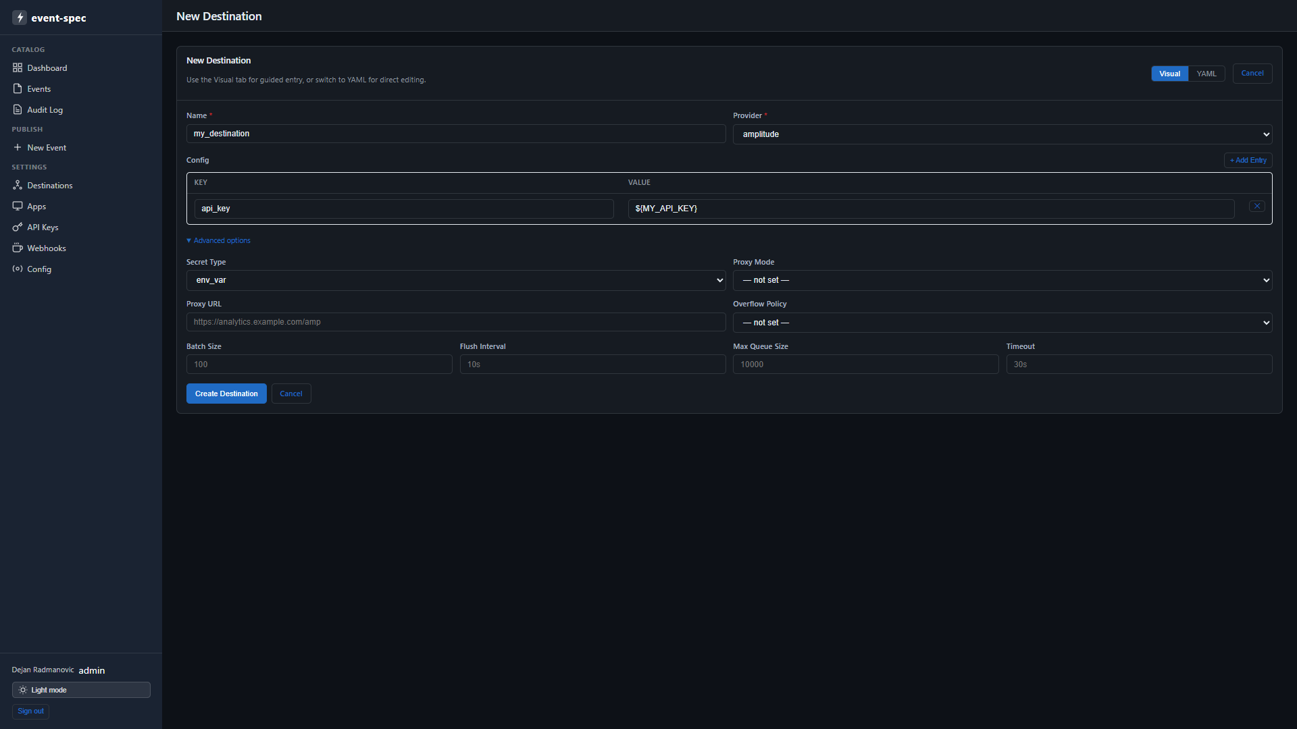Open the Webhooks icon in sidebar

tap(18, 248)
